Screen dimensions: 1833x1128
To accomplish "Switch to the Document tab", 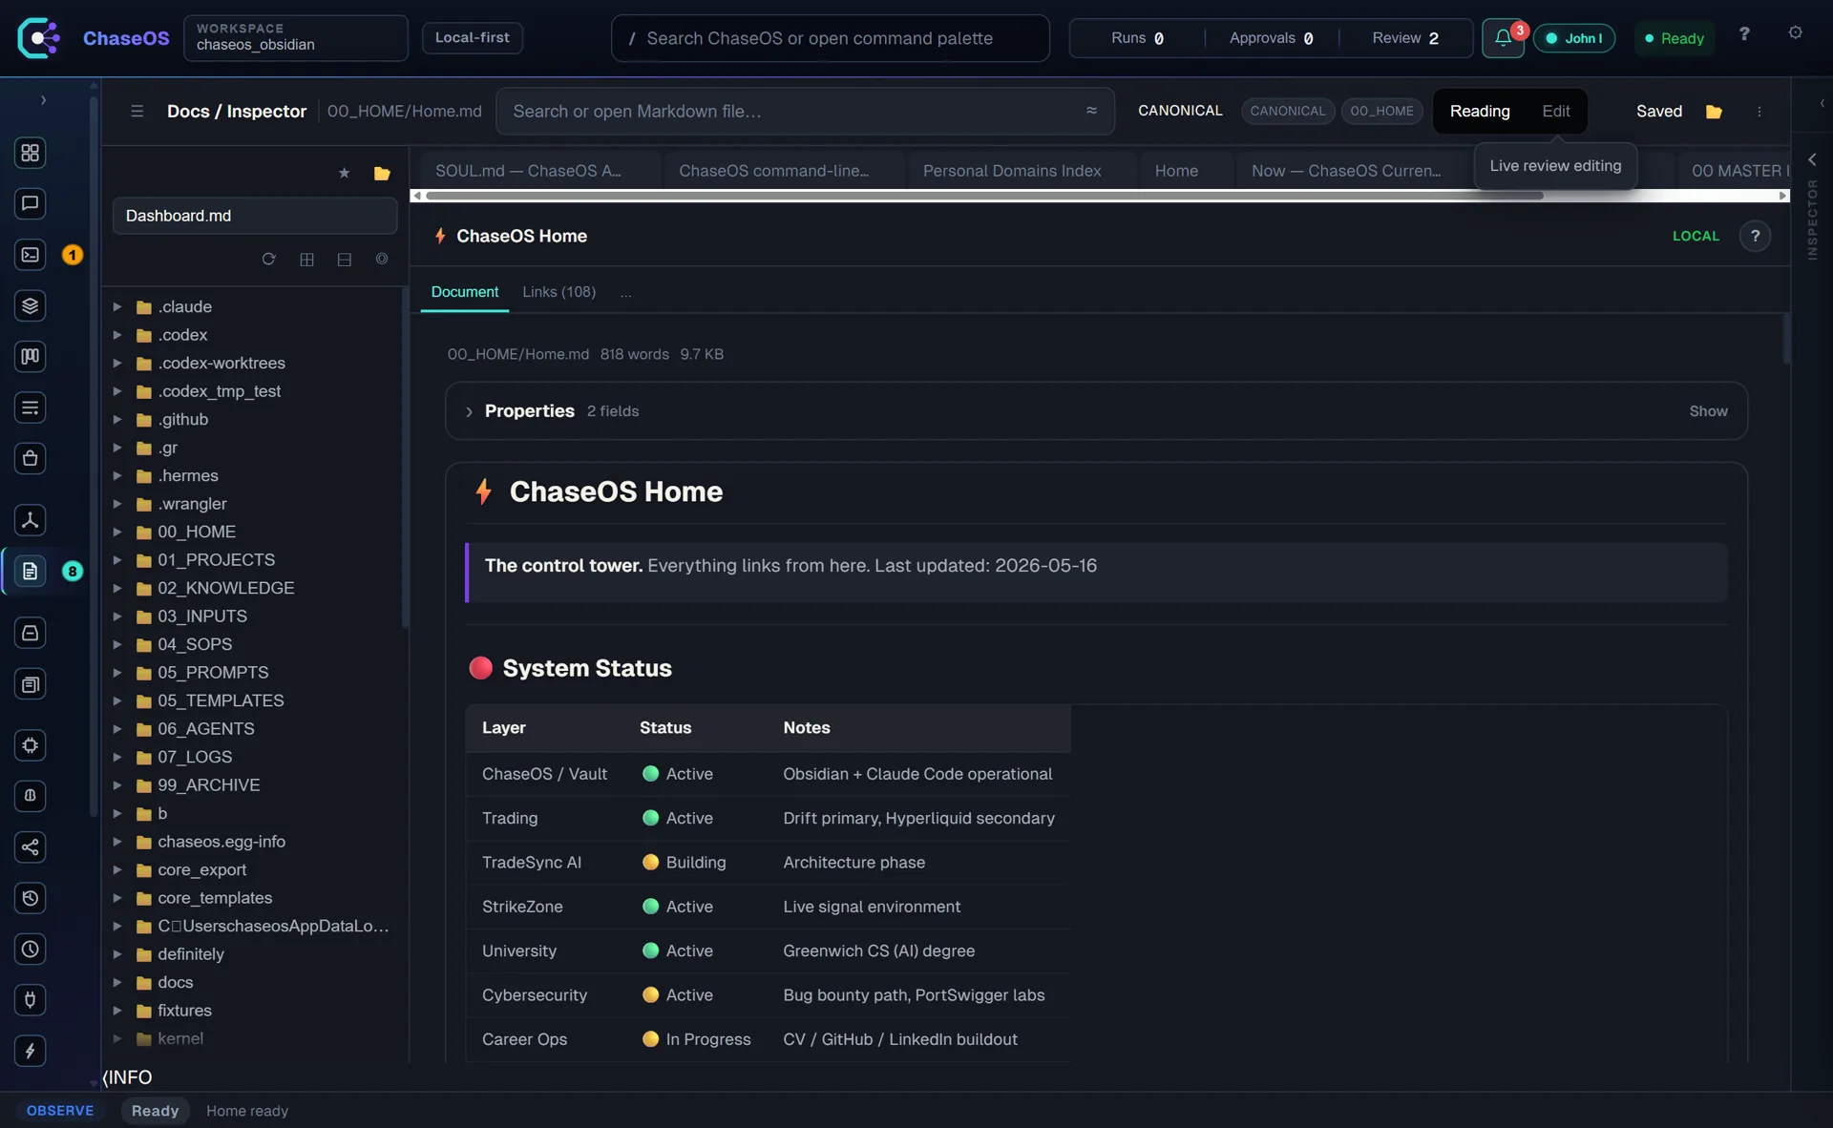I will pyautogui.click(x=464, y=292).
